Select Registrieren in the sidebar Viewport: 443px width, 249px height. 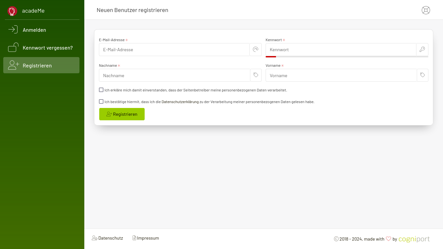point(41,65)
